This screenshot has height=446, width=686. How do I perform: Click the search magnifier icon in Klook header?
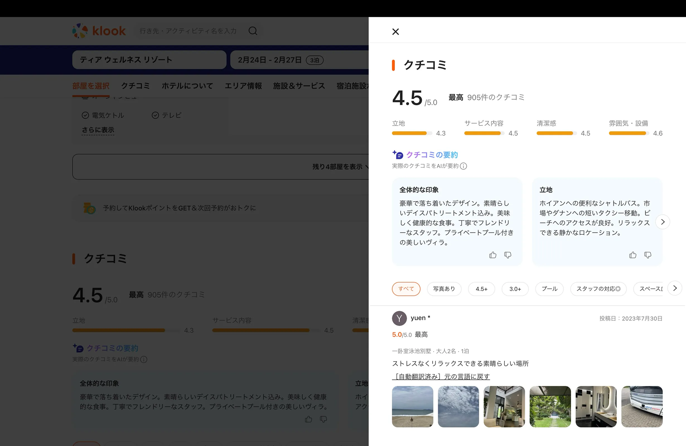[253, 31]
